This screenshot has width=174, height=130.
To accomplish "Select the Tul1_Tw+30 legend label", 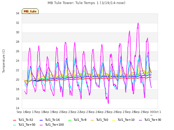I will 153,120.
